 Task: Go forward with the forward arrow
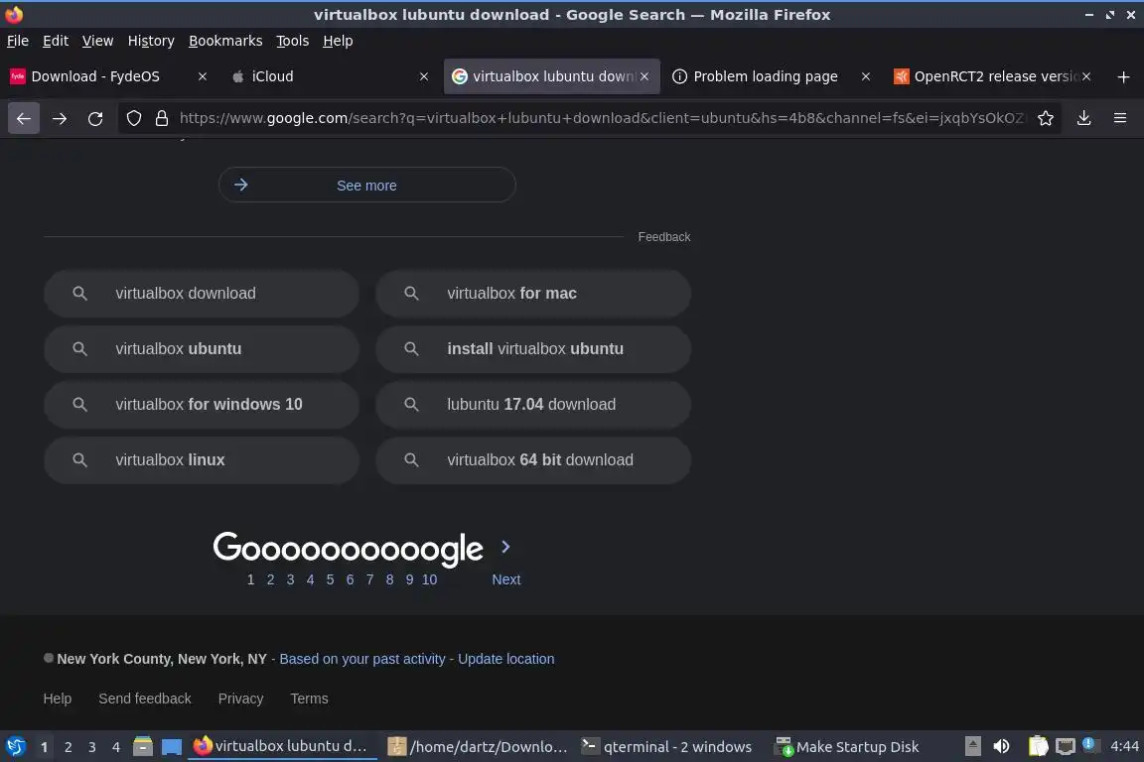(x=60, y=118)
